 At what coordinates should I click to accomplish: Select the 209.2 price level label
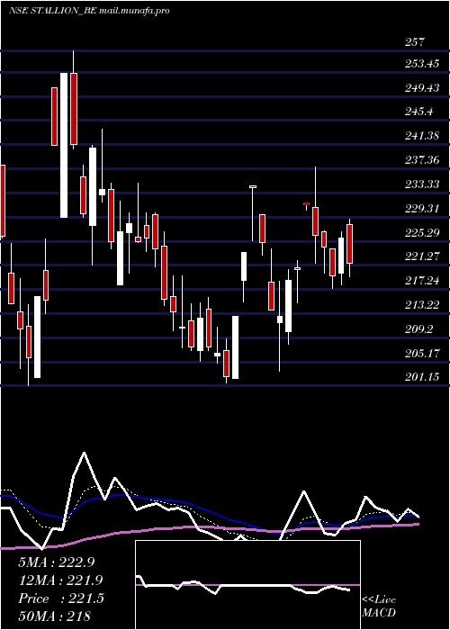tap(418, 328)
